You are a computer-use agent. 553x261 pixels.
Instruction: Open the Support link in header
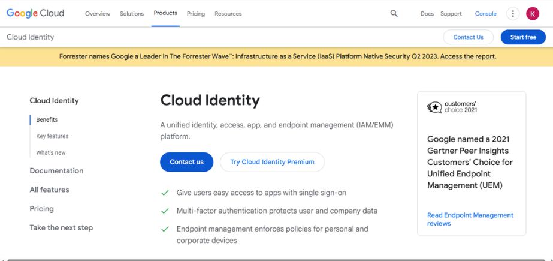pyautogui.click(x=451, y=14)
